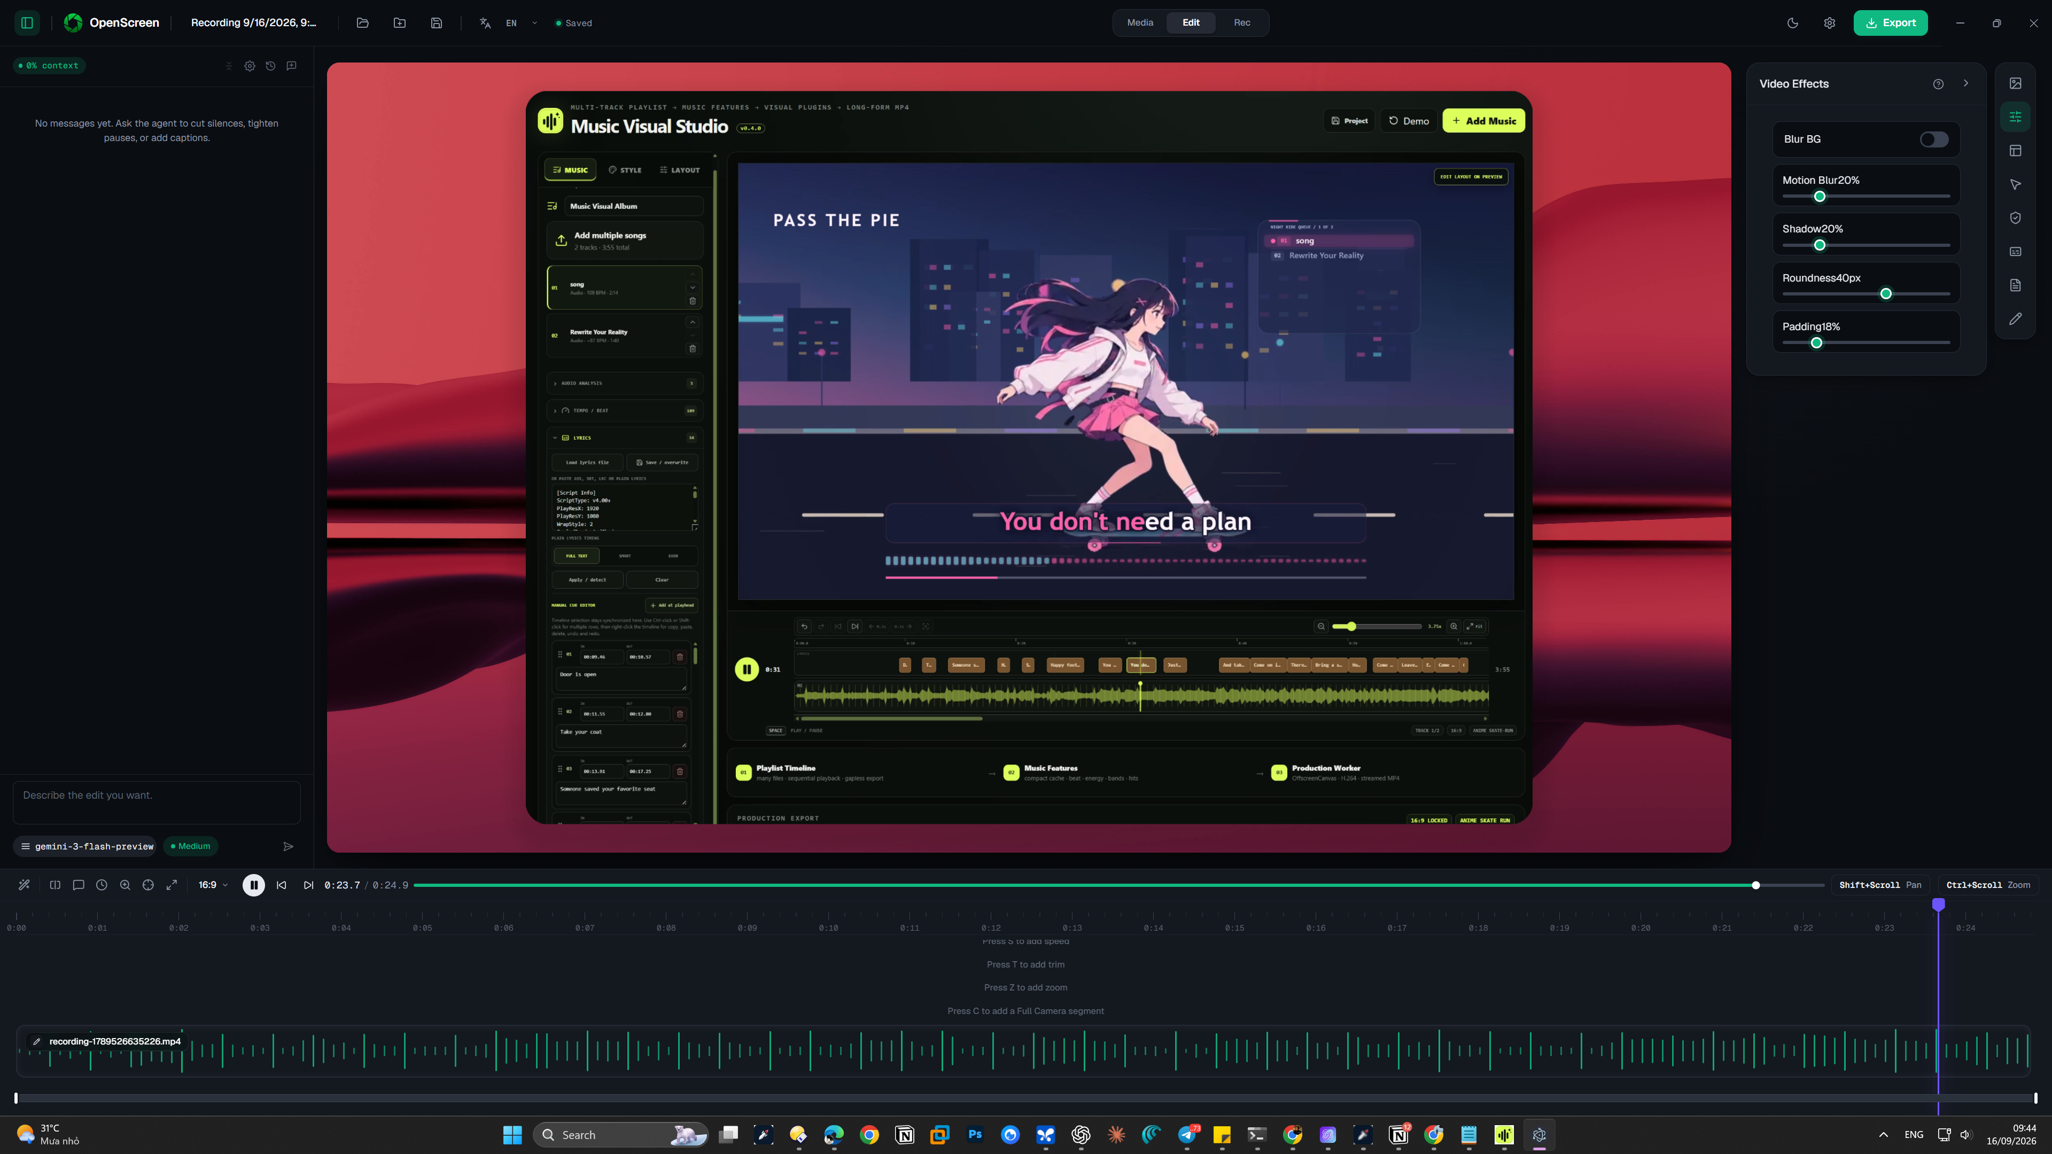The image size is (2052, 1154).
Task: Click the taskbar weather widget
Action: point(49,1135)
